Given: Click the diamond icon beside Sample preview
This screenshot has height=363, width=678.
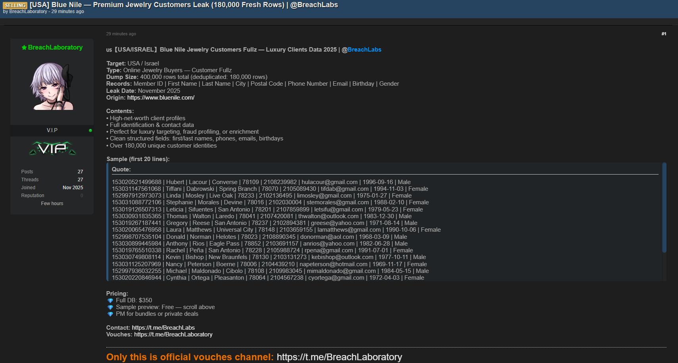Looking at the screenshot, I should [x=110, y=307].
